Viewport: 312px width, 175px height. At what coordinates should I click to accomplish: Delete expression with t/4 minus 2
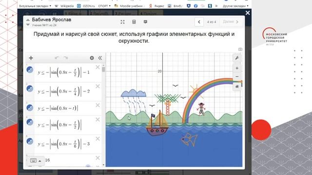pyautogui.click(x=97, y=86)
